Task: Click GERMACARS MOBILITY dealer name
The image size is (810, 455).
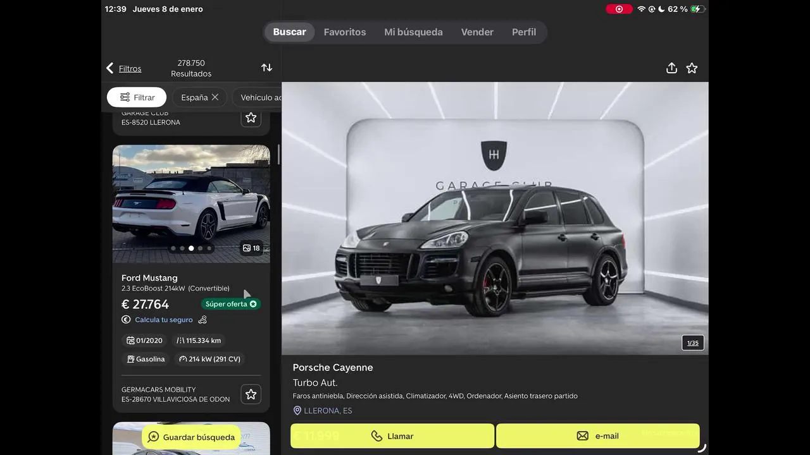Action: click(159, 390)
